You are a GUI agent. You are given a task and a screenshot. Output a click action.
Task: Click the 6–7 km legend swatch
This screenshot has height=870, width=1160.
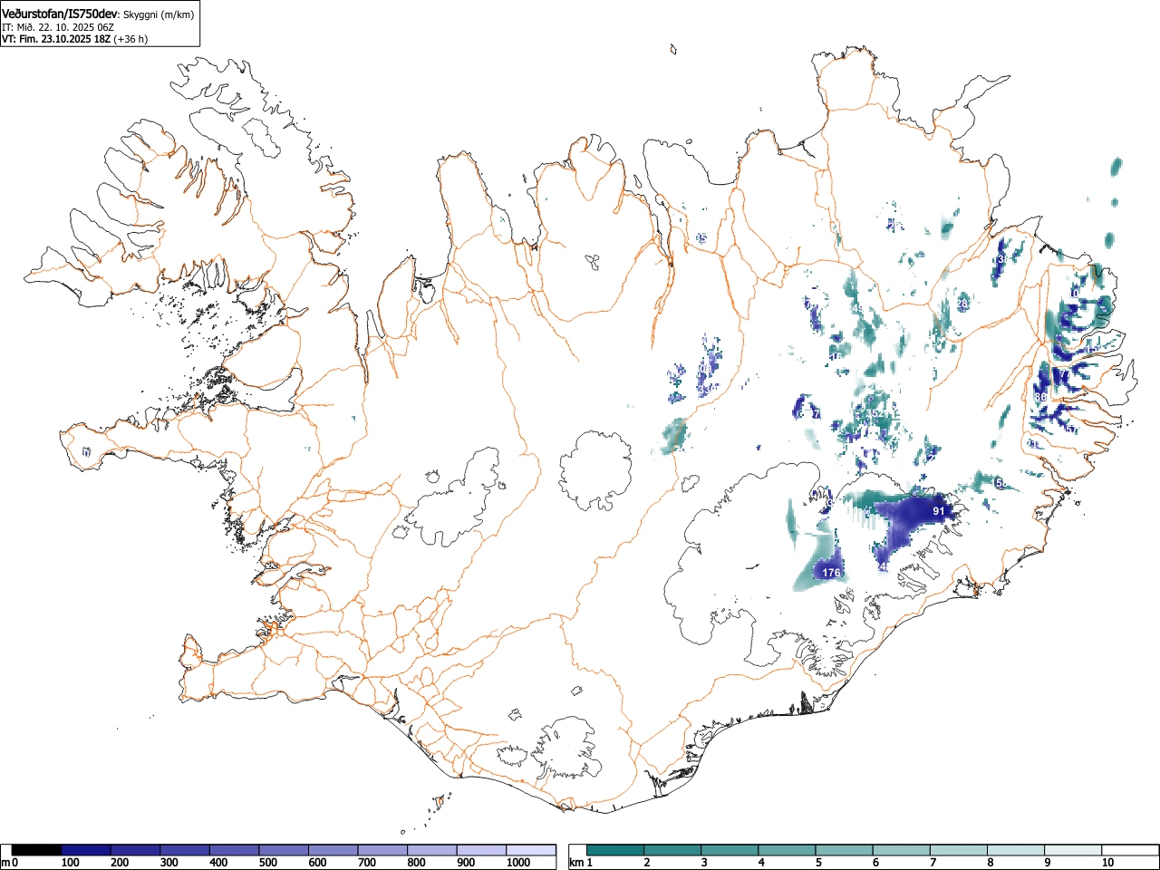click(x=901, y=850)
